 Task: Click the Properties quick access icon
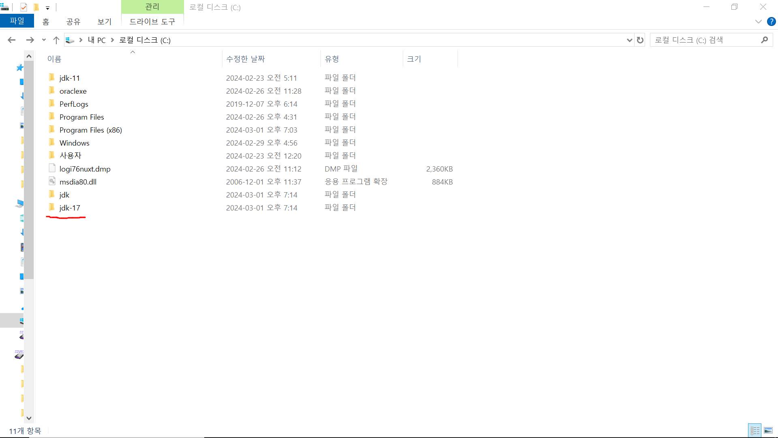click(24, 7)
